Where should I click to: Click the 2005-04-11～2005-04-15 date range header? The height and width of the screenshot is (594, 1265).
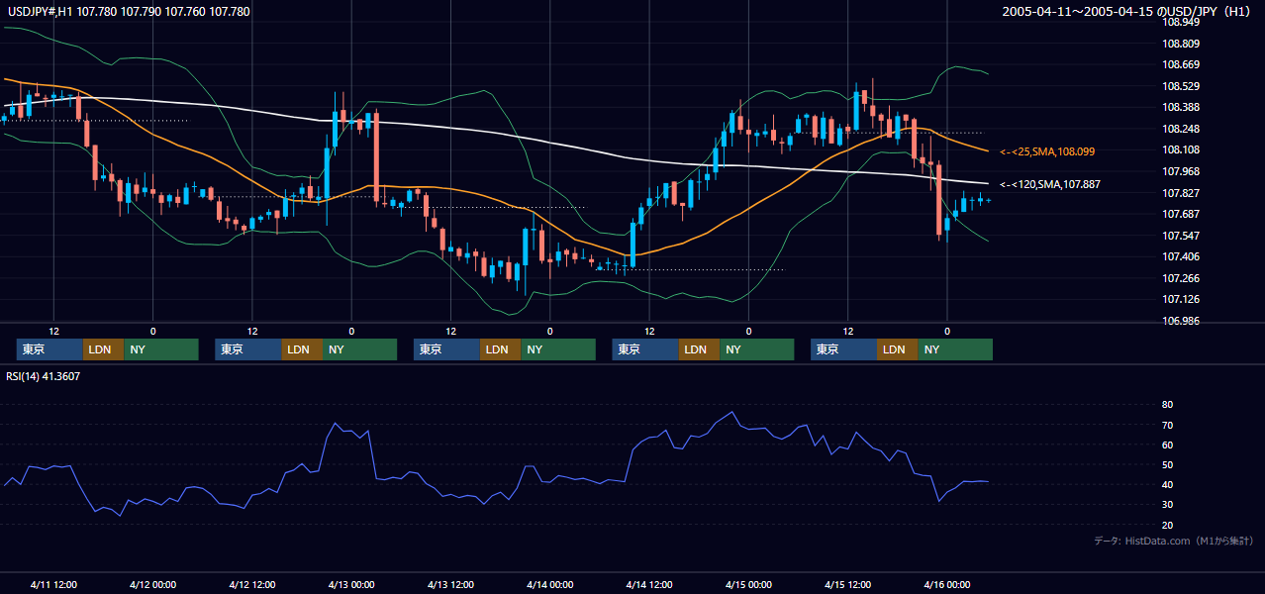(x=1128, y=12)
